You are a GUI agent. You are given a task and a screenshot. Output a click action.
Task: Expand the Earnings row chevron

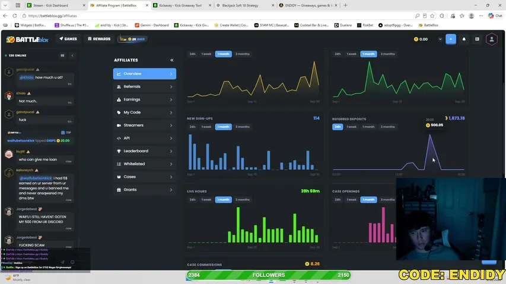coord(171,99)
